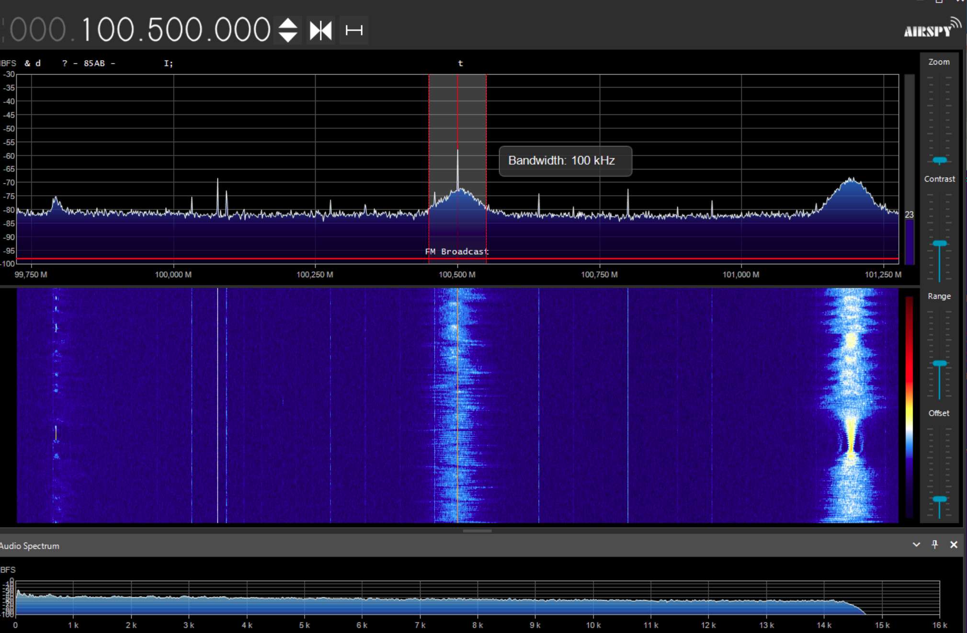Screen dimensions: 967x633
Task: Click the Audio Spectrum panel title
Action: click(30, 546)
